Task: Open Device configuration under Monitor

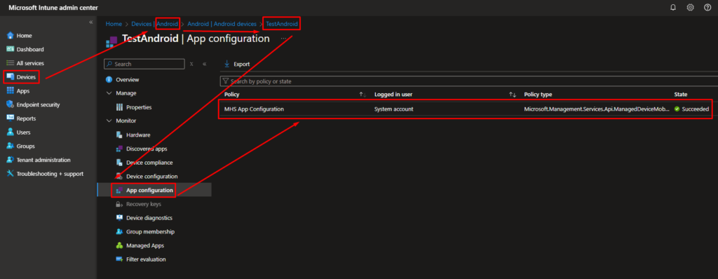Action: pos(152,177)
